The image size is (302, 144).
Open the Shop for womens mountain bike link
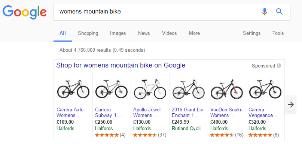pyautogui.click(x=121, y=65)
